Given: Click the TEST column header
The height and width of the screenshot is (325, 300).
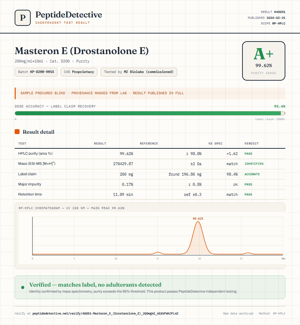Looking at the screenshot, I should 22,143.
